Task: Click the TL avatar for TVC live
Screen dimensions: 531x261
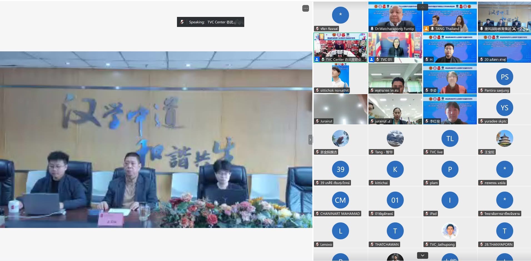Action: tap(450, 138)
